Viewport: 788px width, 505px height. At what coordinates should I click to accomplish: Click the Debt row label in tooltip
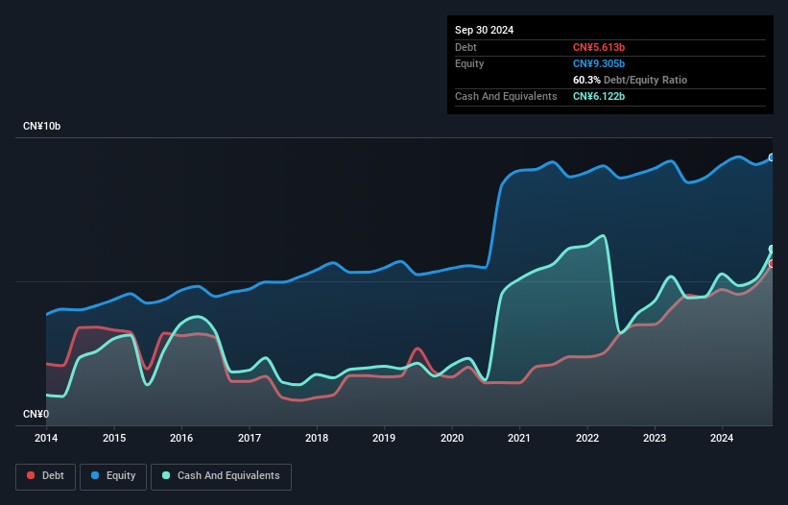coord(466,47)
